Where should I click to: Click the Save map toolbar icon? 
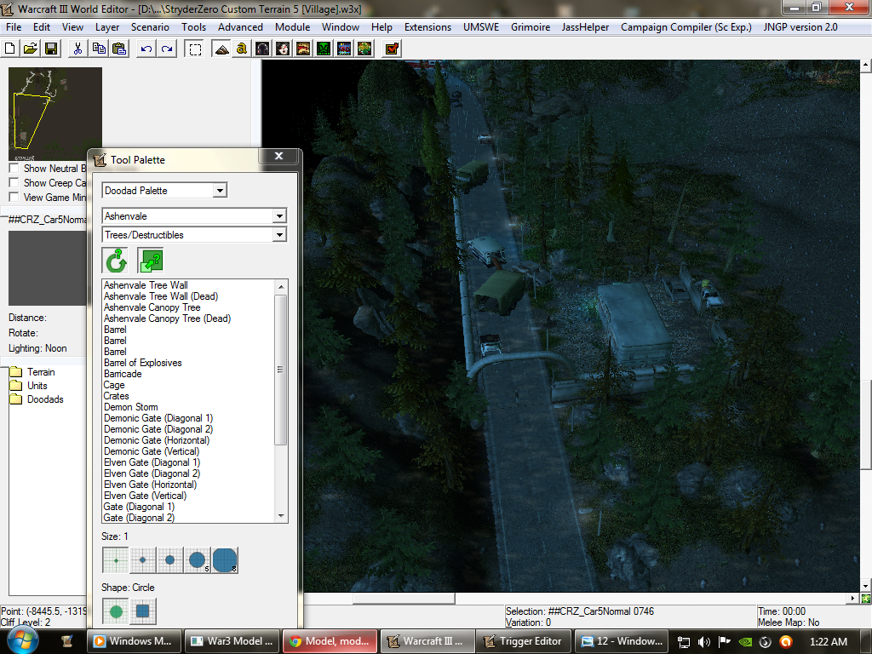click(x=51, y=49)
